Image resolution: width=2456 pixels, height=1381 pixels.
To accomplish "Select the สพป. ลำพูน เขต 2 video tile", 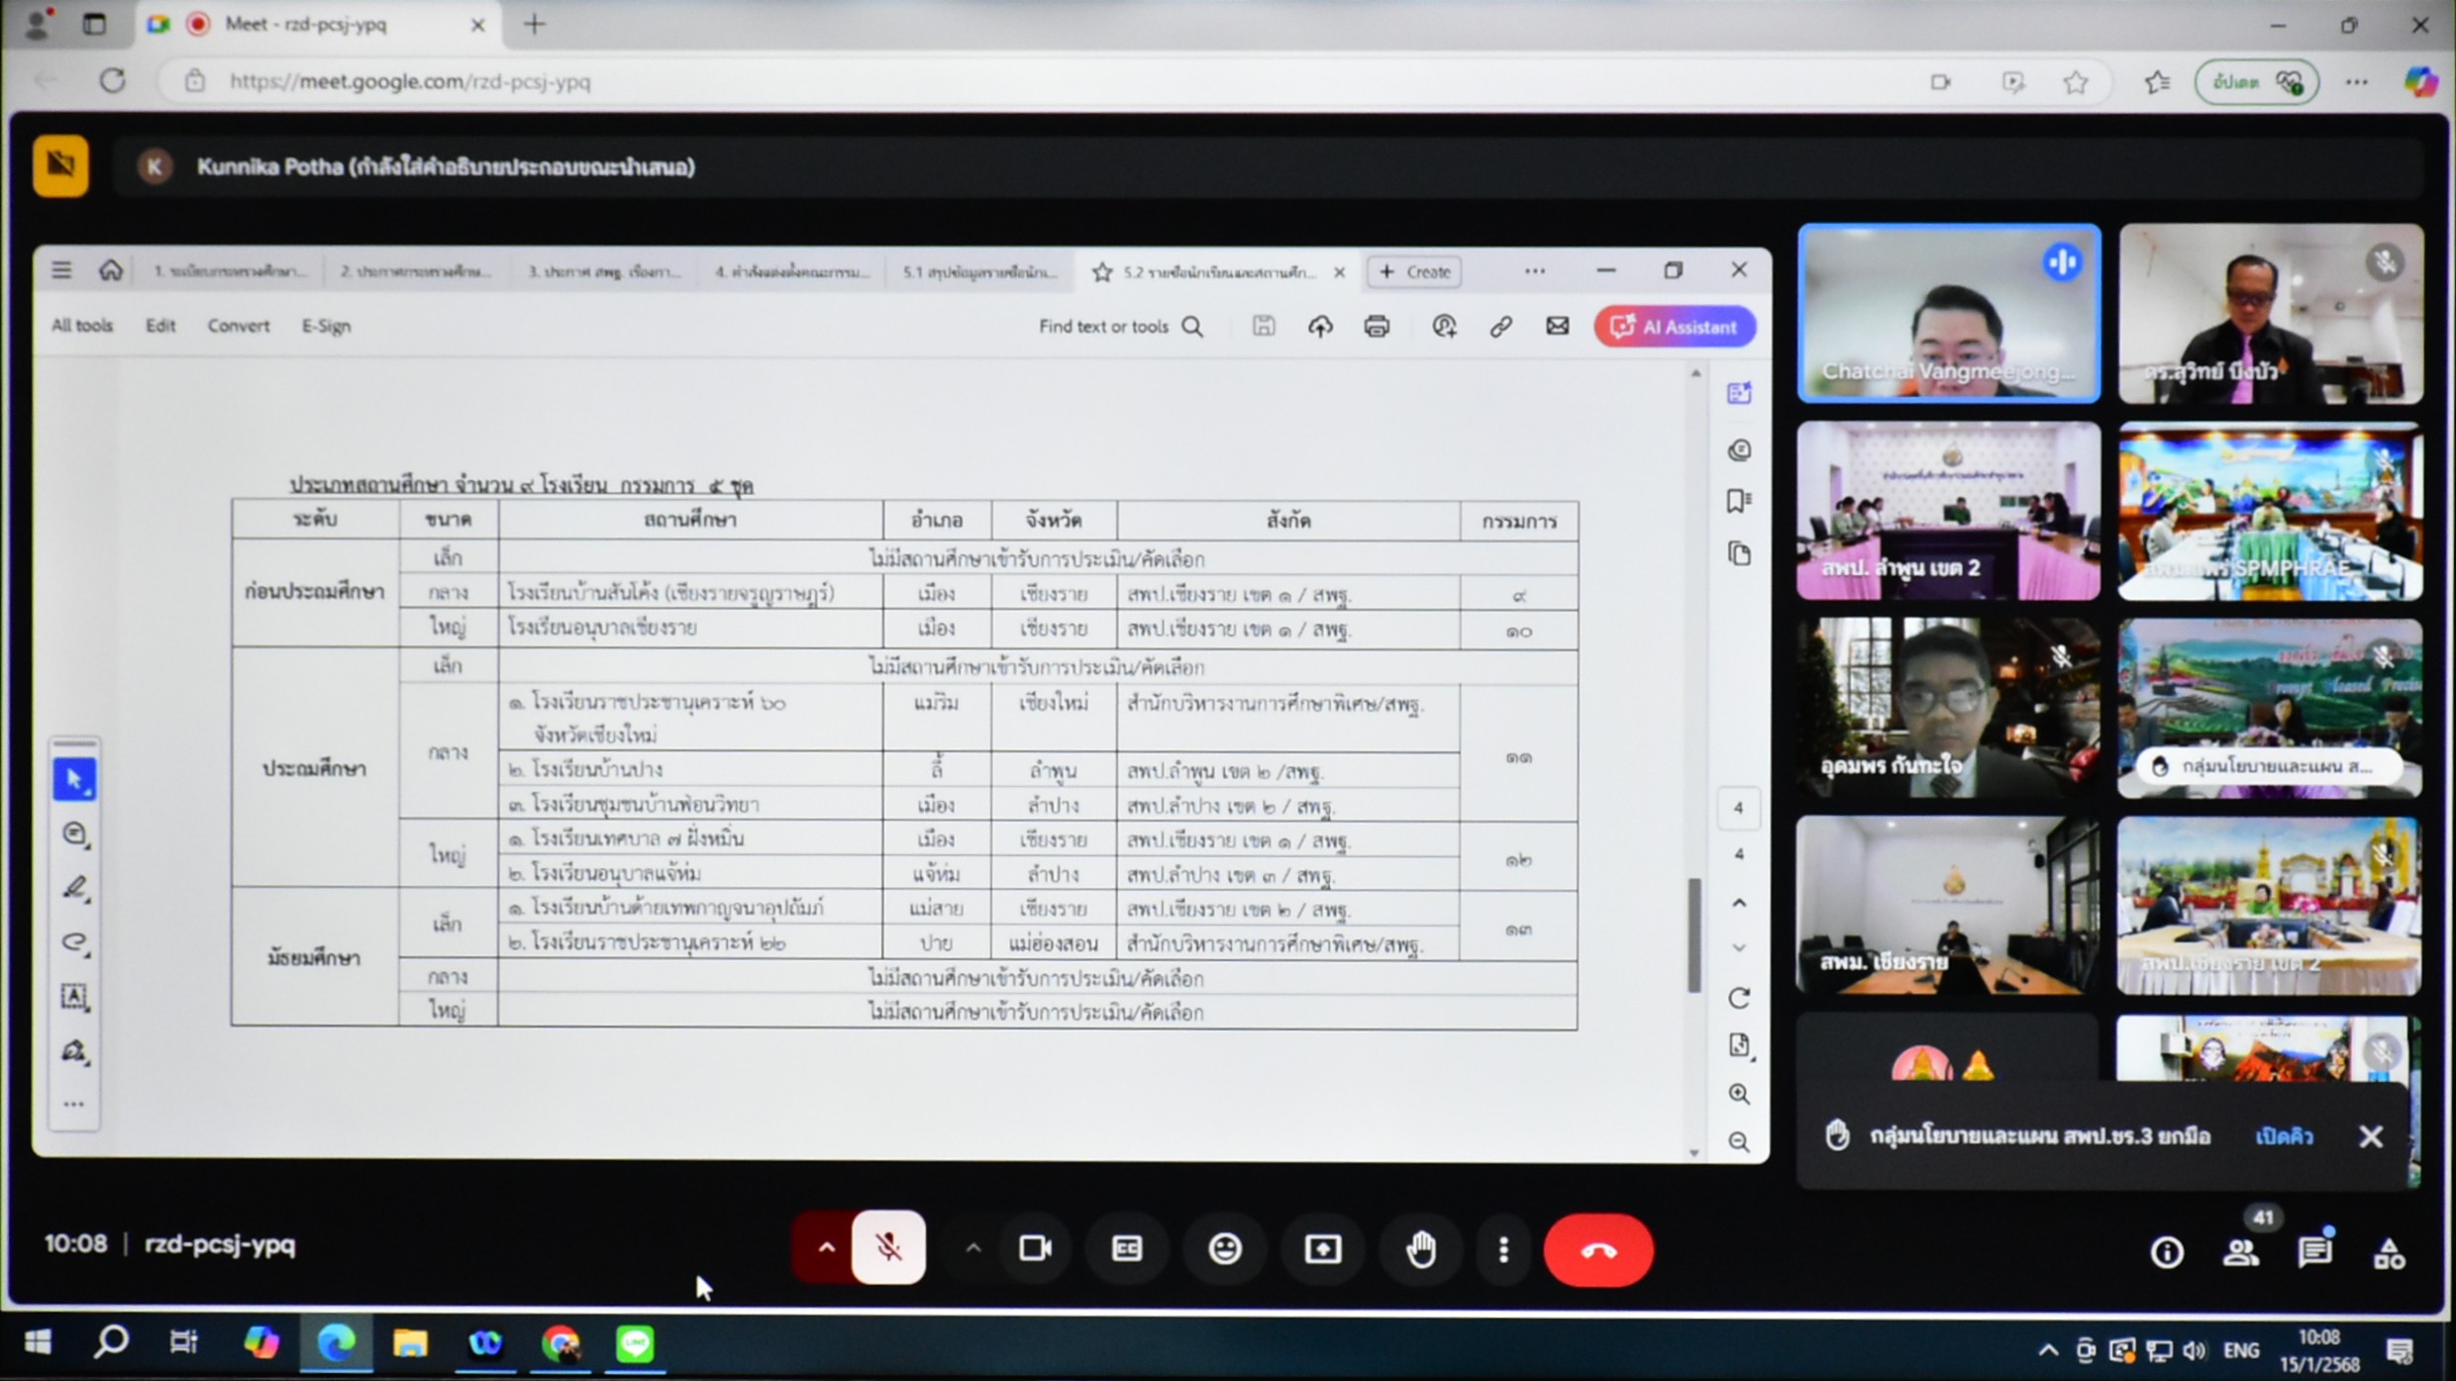I will [x=1948, y=510].
